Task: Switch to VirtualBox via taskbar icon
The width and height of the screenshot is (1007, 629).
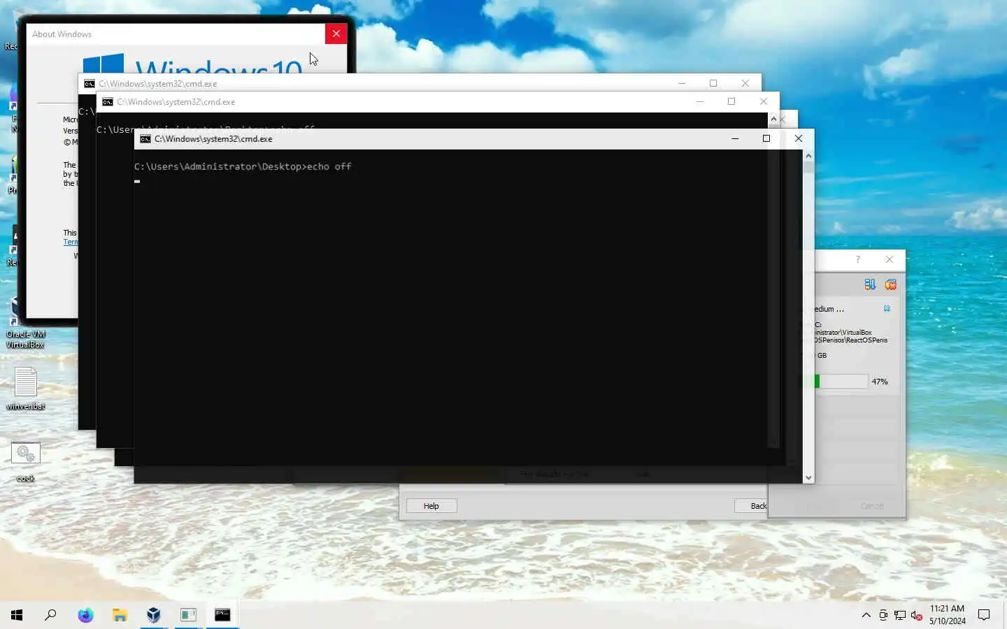Action: coord(154,615)
